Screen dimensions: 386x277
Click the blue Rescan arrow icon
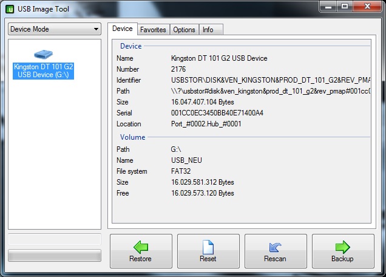point(276,247)
